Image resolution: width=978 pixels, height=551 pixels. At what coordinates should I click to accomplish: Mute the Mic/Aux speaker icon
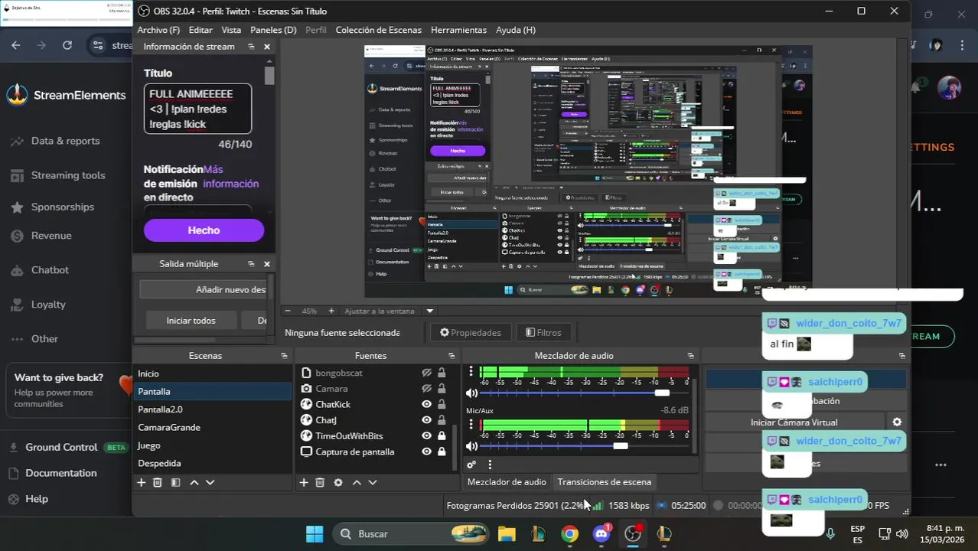[471, 446]
